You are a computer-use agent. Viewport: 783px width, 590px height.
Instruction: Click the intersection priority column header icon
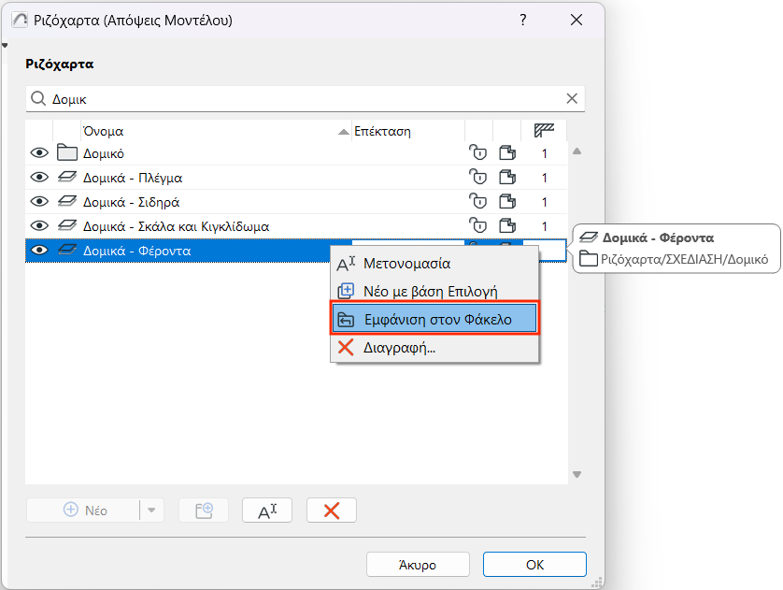[x=544, y=131]
